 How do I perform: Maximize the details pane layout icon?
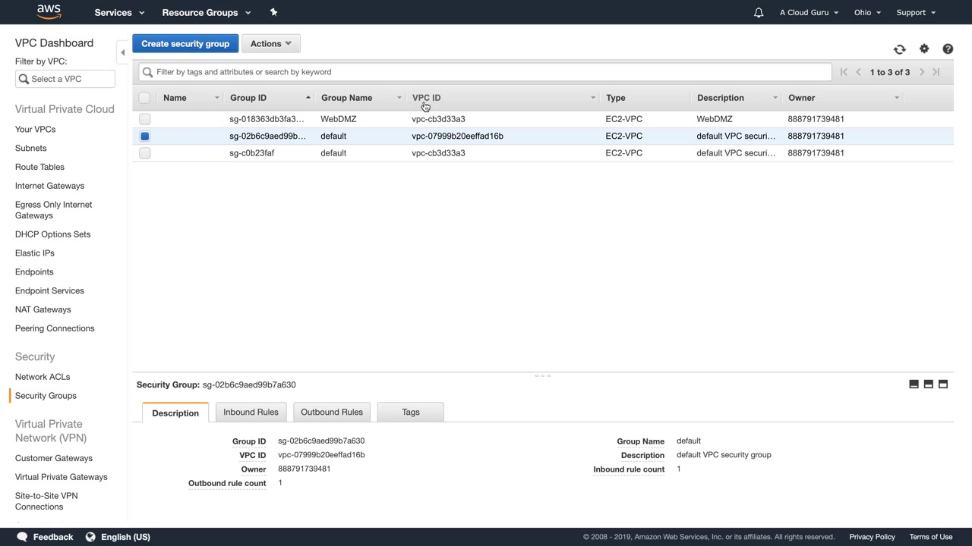(x=943, y=384)
